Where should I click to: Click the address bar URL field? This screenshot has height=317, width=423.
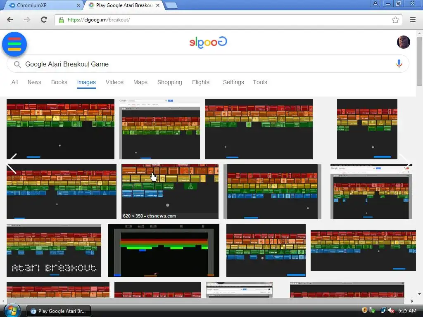(x=228, y=20)
